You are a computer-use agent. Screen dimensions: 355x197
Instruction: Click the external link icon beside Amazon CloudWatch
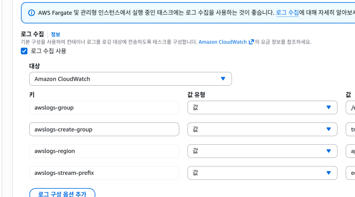tap(251, 42)
